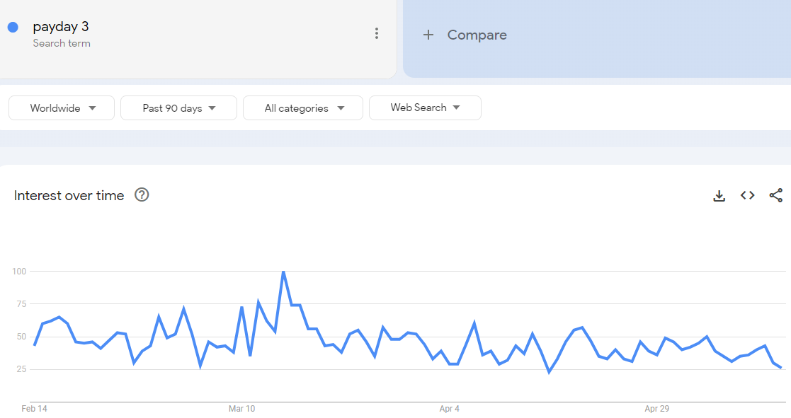This screenshot has width=791, height=418.
Task: Expand the Worldwide region dropdown
Action: click(62, 108)
